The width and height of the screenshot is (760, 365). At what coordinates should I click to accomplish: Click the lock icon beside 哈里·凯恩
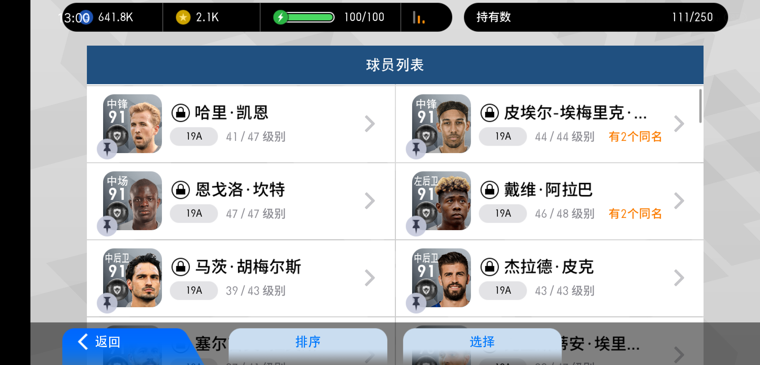pos(181,113)
